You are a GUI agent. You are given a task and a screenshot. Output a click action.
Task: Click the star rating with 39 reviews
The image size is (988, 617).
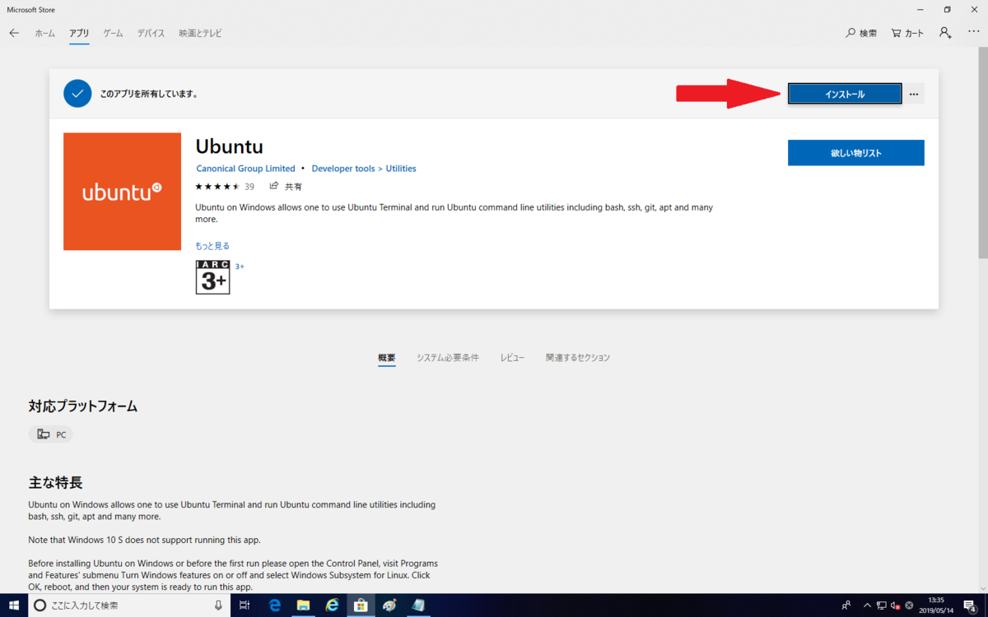click(225, 187)
